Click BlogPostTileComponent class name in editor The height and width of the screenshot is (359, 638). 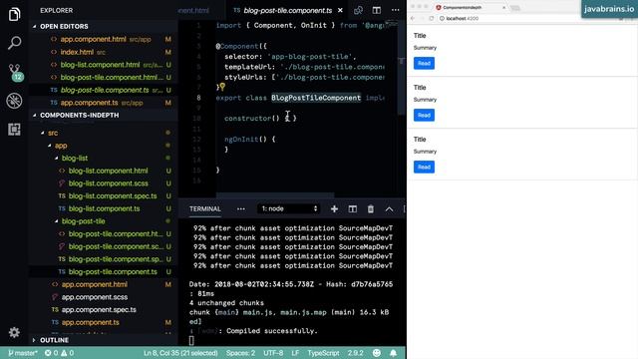tap(316, 98)
